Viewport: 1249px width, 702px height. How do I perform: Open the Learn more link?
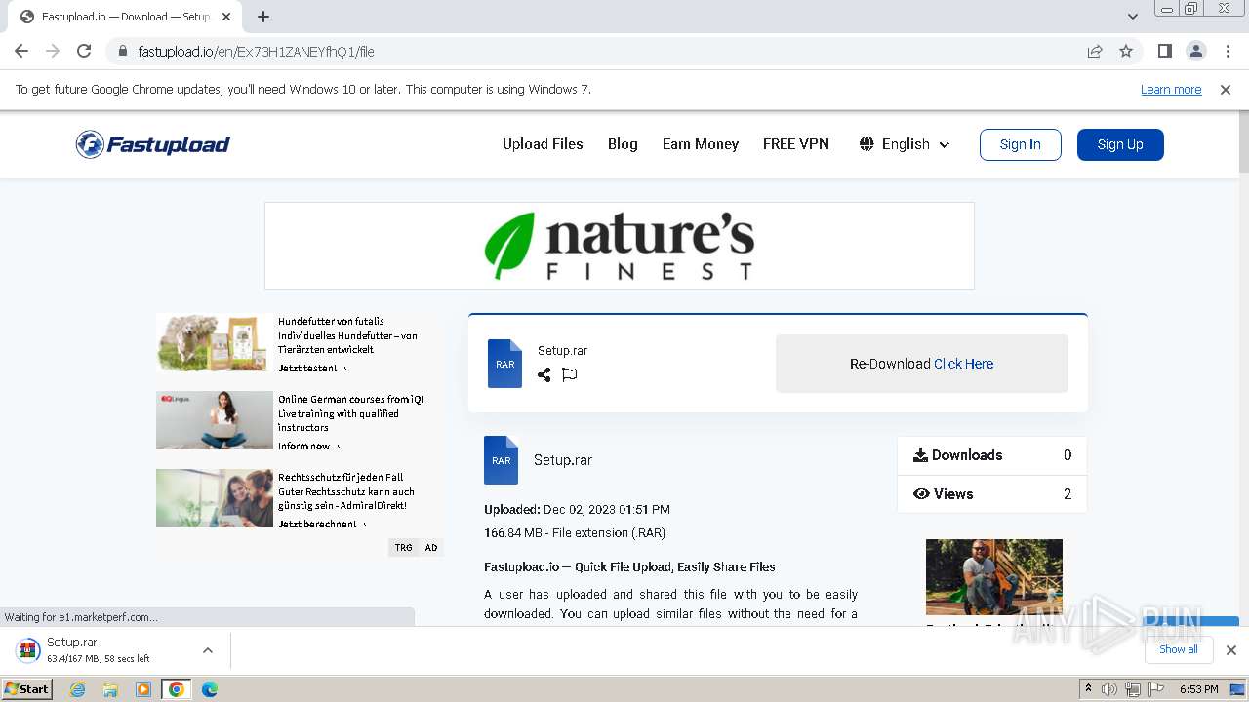point(1171,89)
